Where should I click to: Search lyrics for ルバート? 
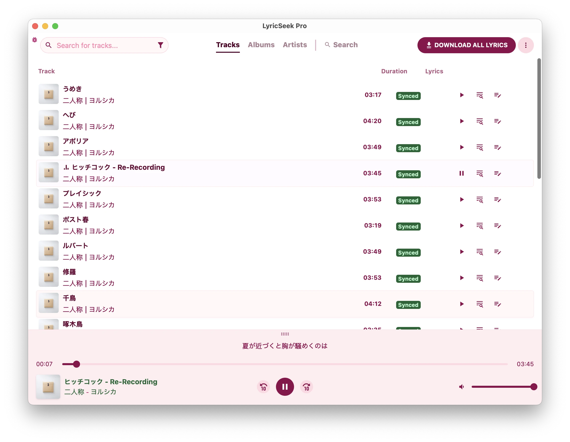(x=480, y=252)
